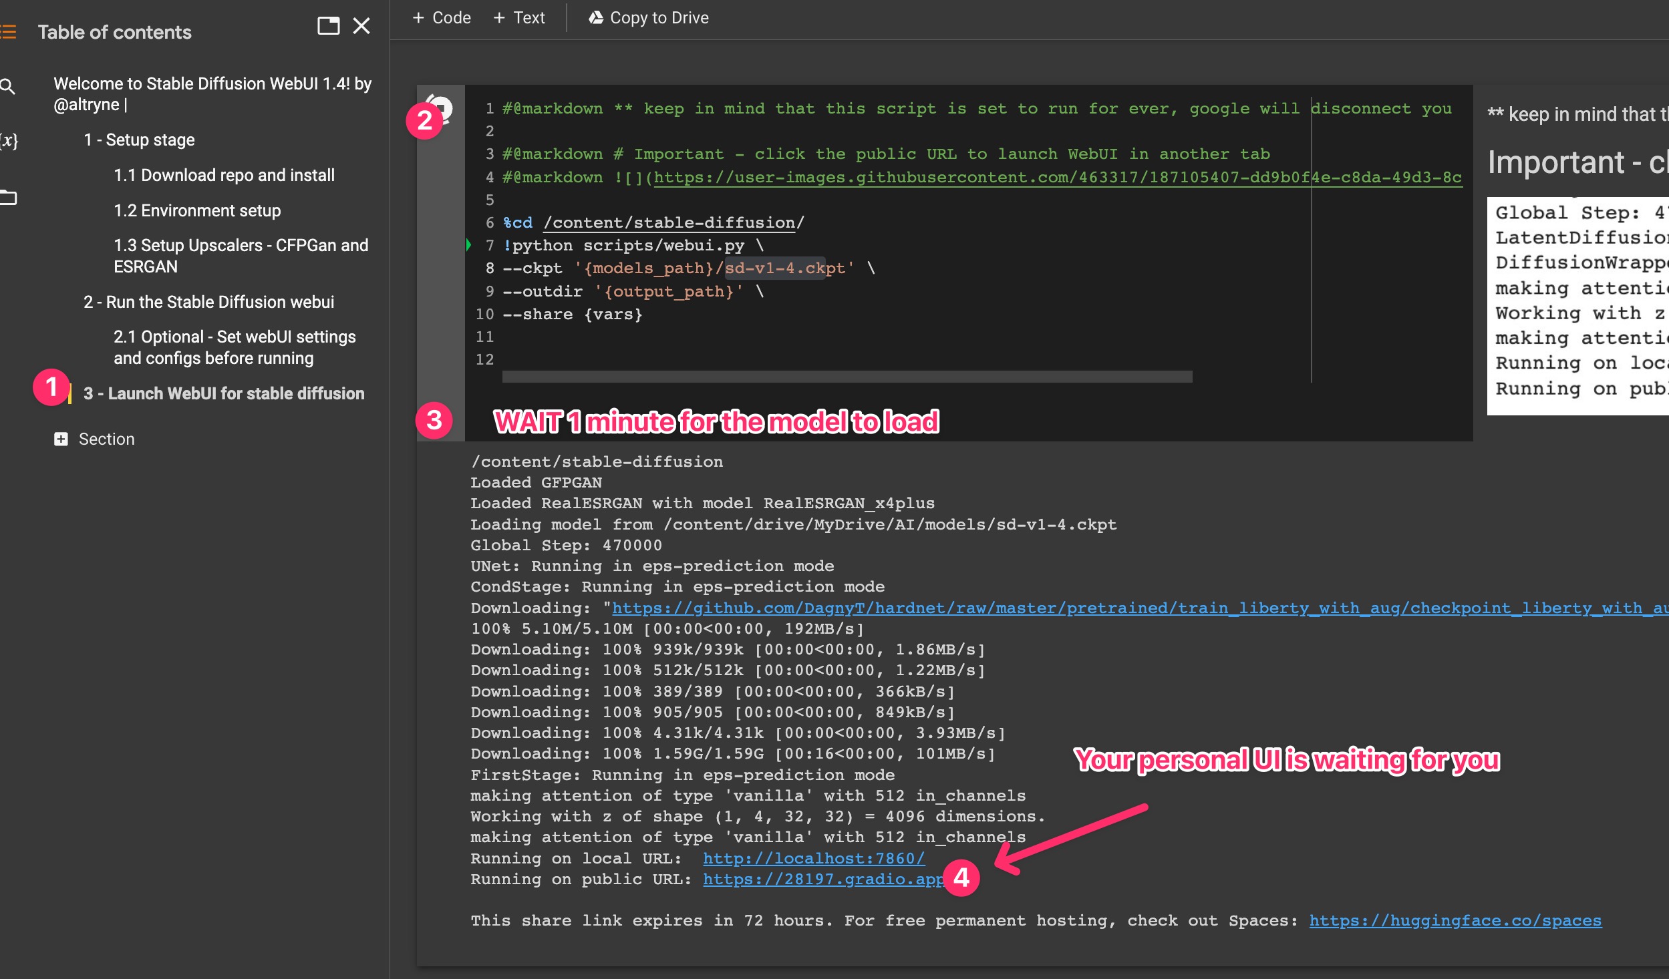The image size is (1669, 979).
Task: Jump to 1 - Setup stage section
Action: pyautogui.click(x=139, y=140)
